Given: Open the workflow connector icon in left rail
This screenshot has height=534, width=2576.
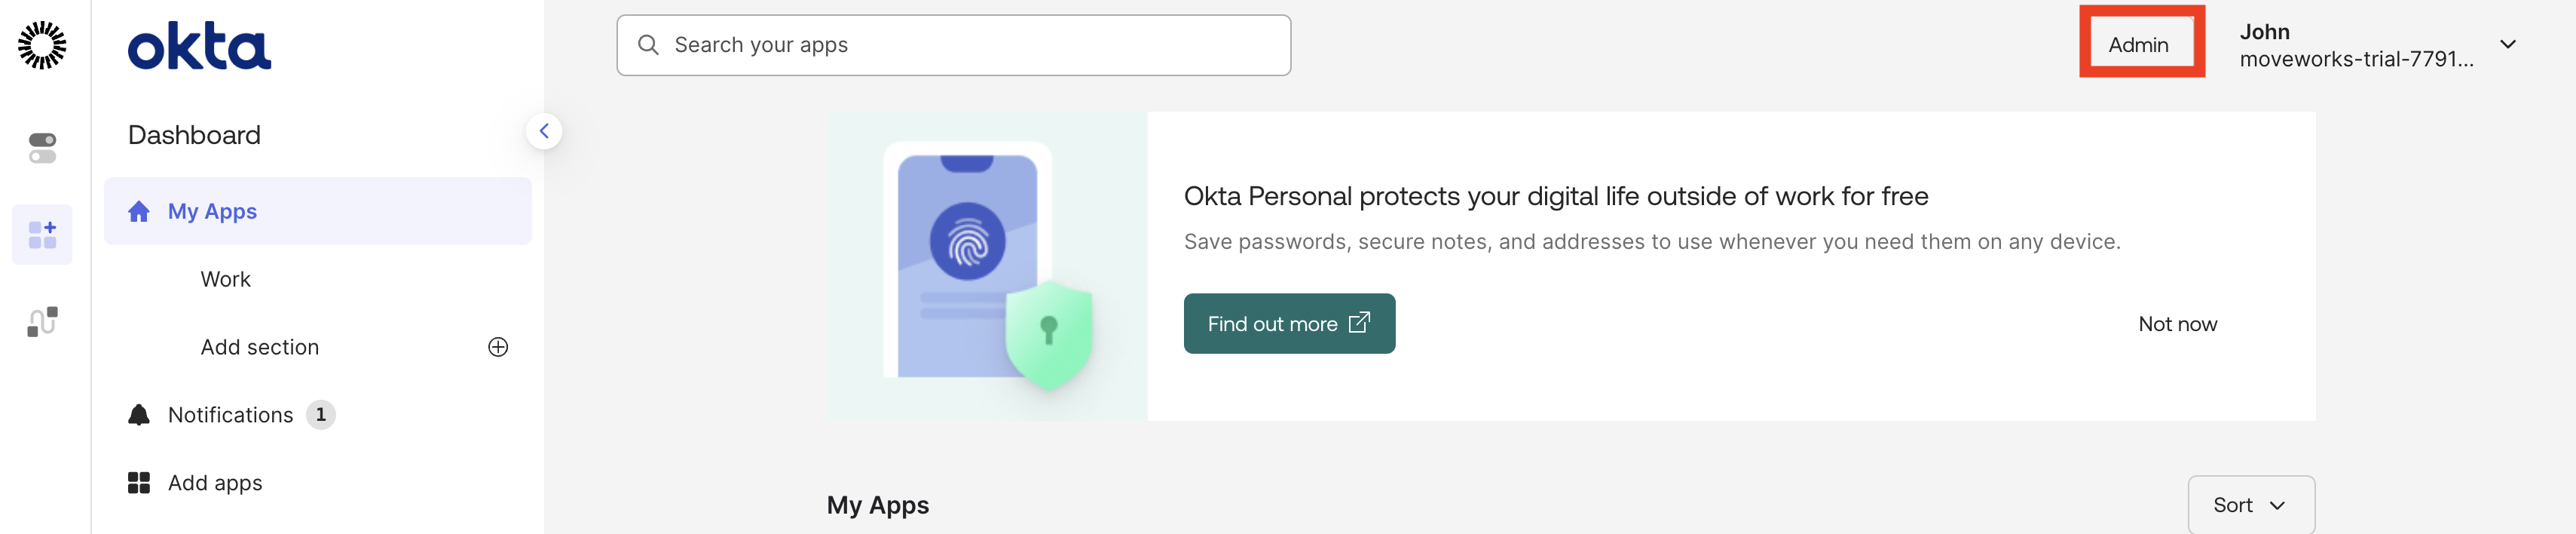Looking at the screenshot, I should tap(42, 321).
